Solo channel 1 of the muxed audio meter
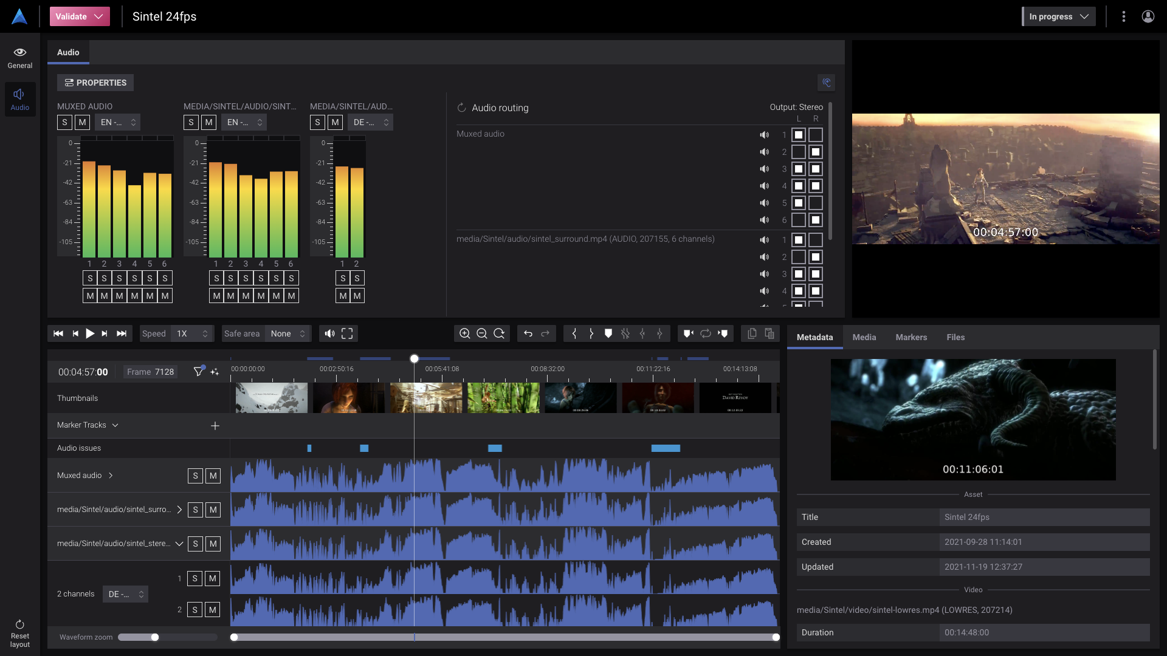The image size is (1167, 656). click(89, 278)
